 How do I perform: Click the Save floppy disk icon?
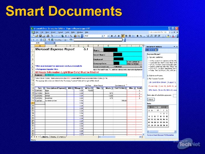(x=40, y=36)
